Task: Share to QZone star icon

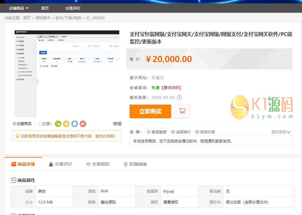Action: click(66, 124)
